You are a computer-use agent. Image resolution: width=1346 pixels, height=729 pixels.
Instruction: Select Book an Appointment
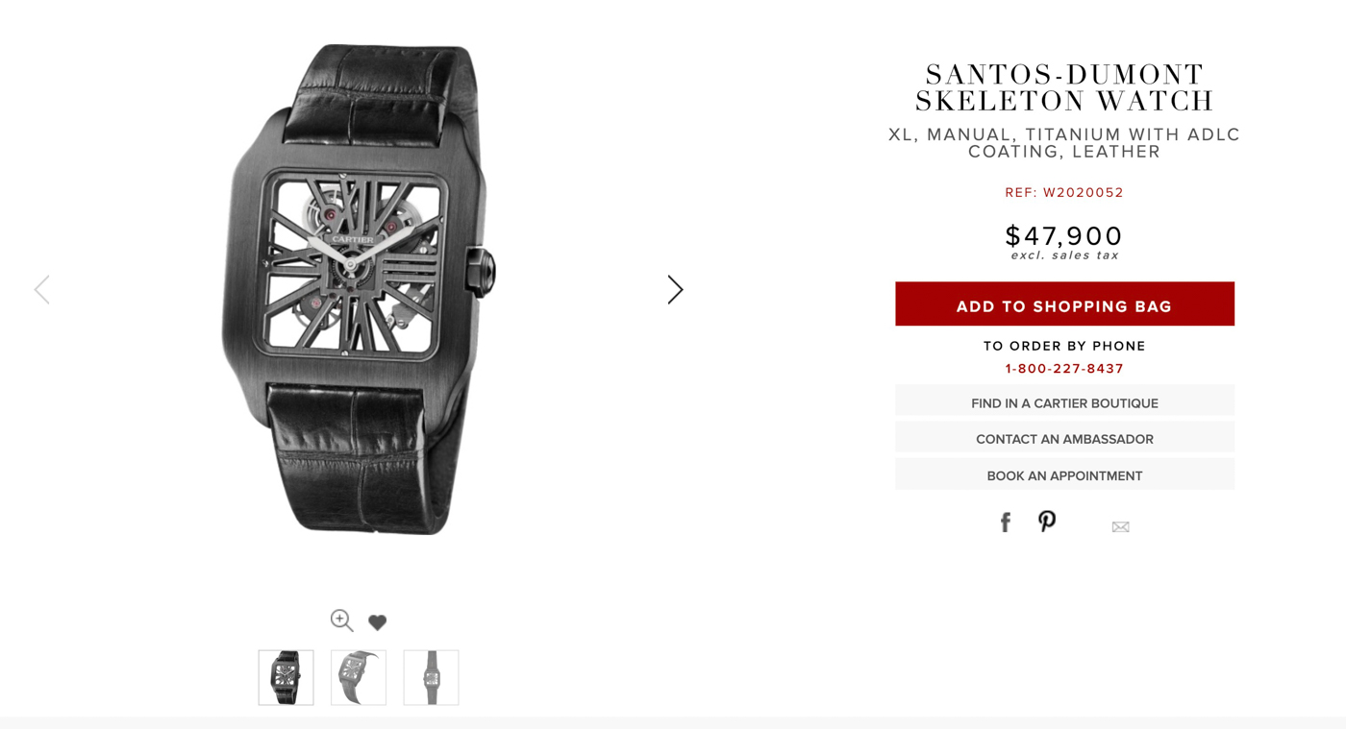point(1064,474)
